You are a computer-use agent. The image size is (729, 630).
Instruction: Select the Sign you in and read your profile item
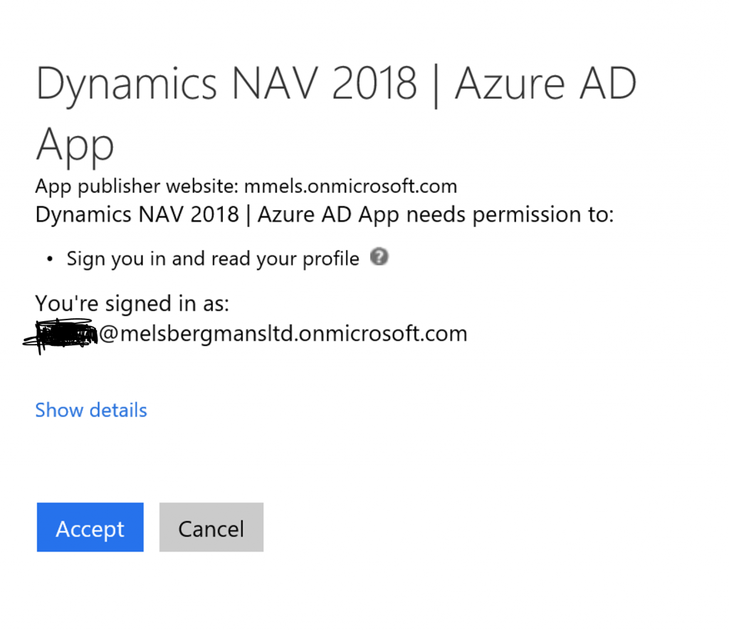point(213,258)
